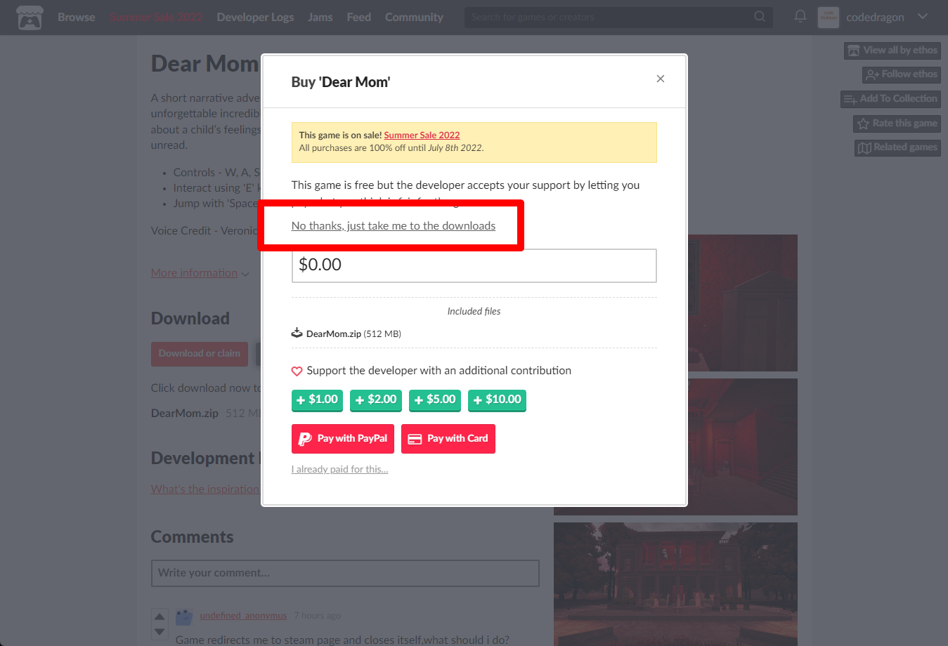Viewport: 948px width, 646px height.
Task: Open the Browse menu item
Action: click(x=76, y=17)
